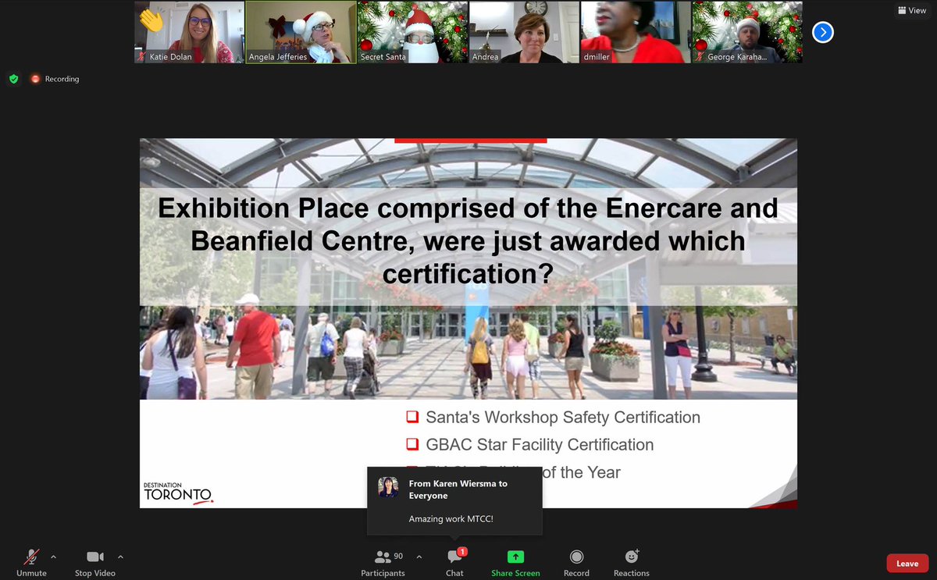Image resolution: width=937 pixels, height=580 pixels.
Task: Select Angela Jefferies' video thumbnail
Action: pyautogui.click(x=301, y=32)
